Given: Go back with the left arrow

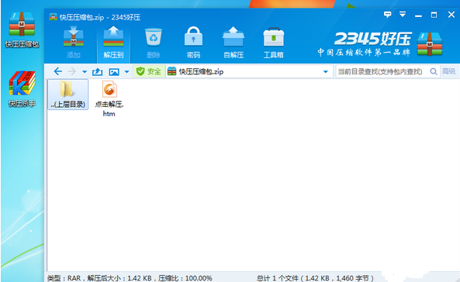Looking at the screenshot, I should 58,71.
